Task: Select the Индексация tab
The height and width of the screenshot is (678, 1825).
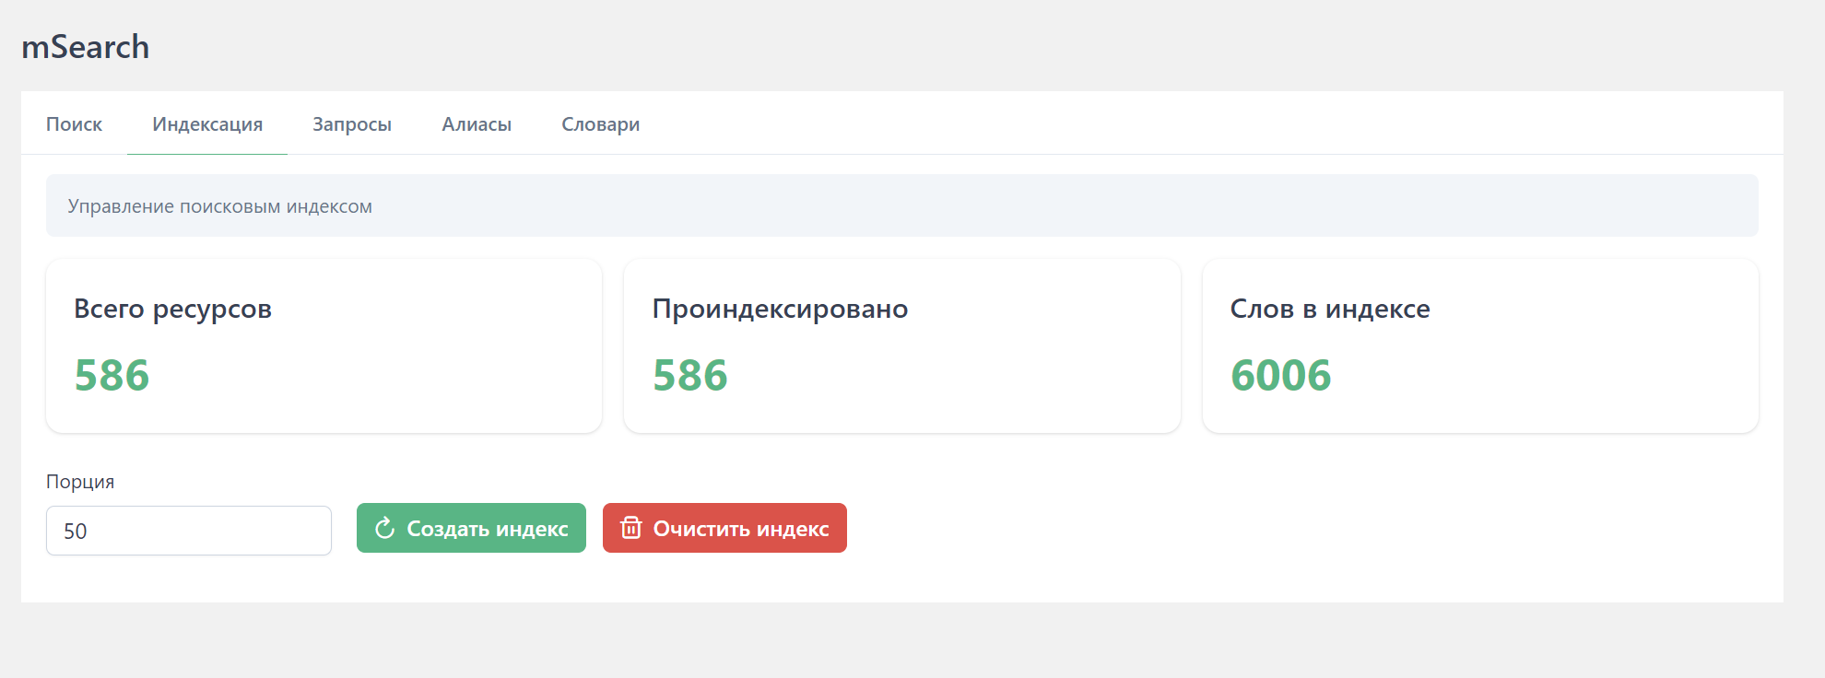Action: 207,124
